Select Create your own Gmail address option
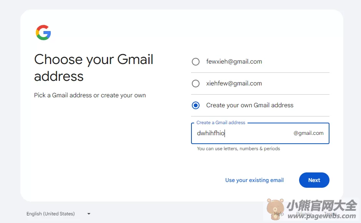Viewport: 361px width, 223px height. [x=196, y=105]
